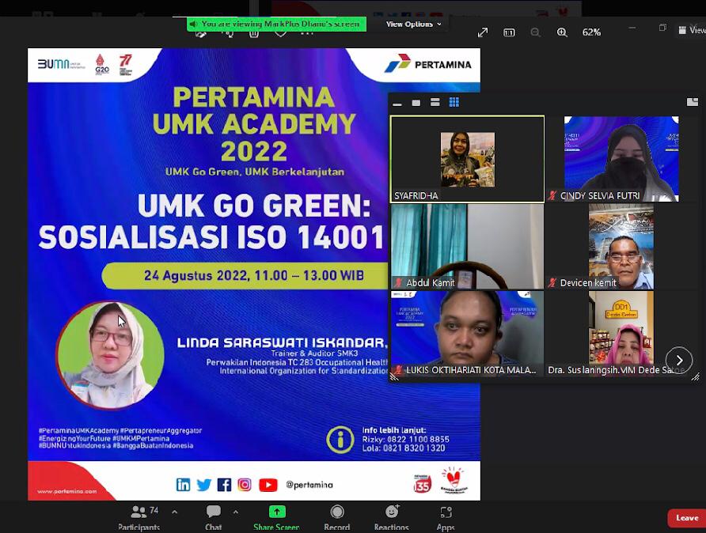Image resolution: width=706 pixels, height=533 pixels.
Task: Go to next page of video thumbnails
Action: click(679, 360)
